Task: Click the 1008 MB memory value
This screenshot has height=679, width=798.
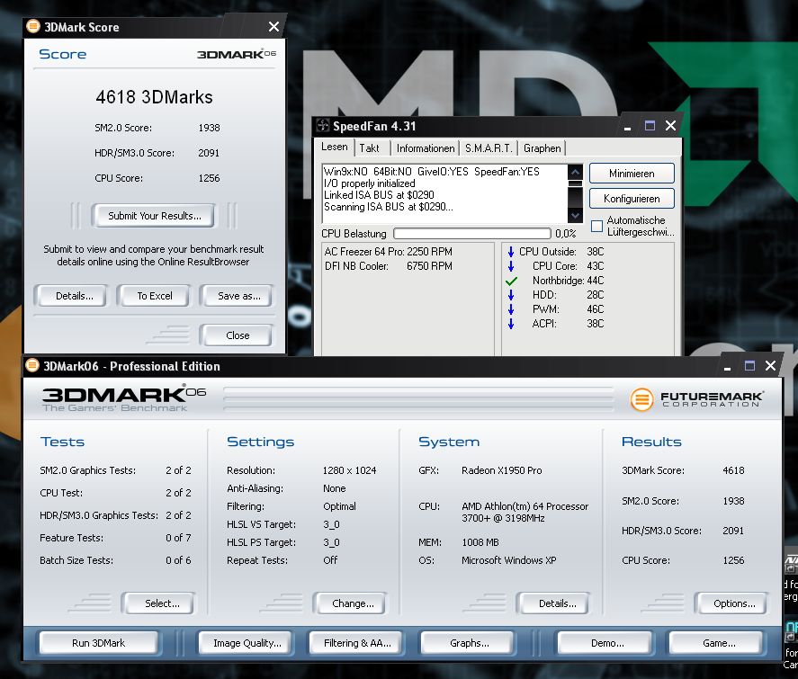Action: tap(480, 542)
